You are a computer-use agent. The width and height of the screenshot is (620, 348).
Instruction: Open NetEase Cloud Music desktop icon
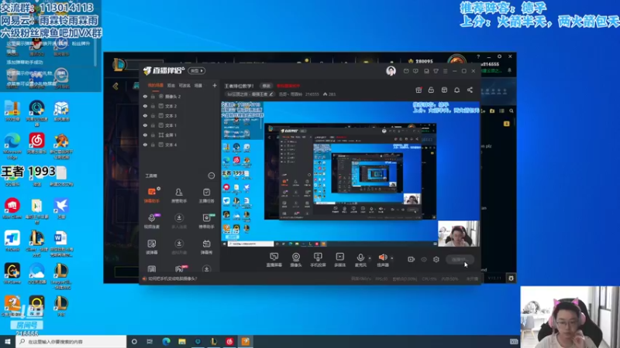[x=36, y=144]
